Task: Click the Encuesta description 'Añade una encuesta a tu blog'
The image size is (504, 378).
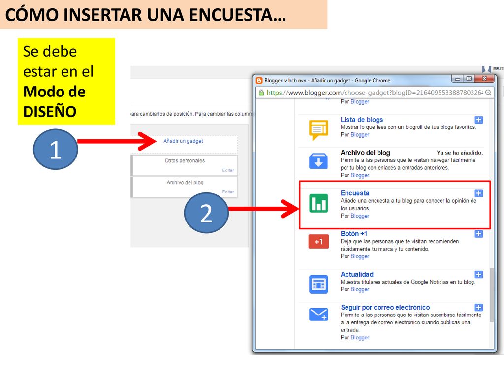Action: pyautogui.click(x=409, y=204)
